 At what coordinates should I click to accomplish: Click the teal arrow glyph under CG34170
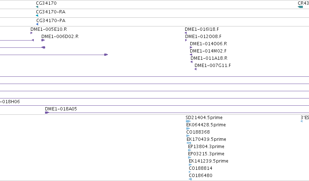click(37, 7)
